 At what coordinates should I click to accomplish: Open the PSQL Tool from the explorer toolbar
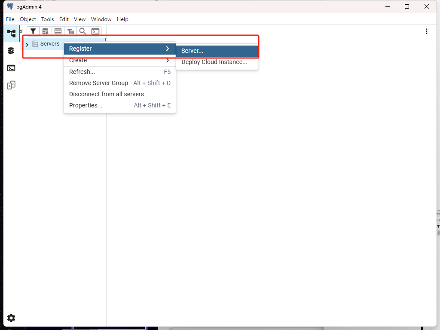pos(95,31)
